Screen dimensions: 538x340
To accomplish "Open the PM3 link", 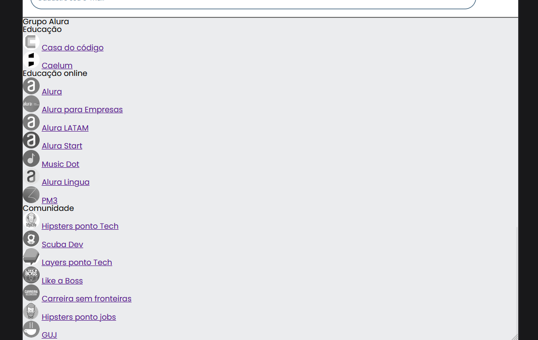I will click(x=49, y=200).
